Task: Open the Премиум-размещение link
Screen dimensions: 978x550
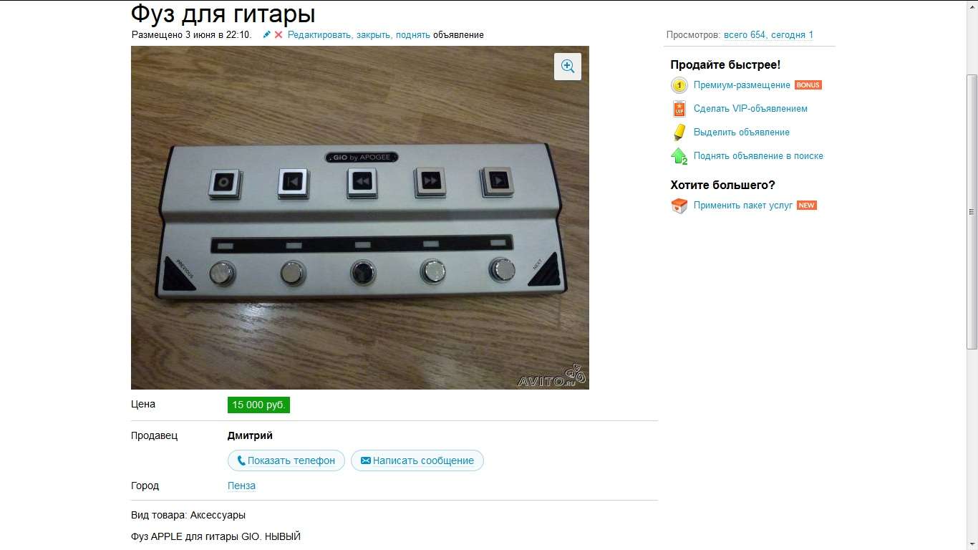Action: [x=742, y=85]
